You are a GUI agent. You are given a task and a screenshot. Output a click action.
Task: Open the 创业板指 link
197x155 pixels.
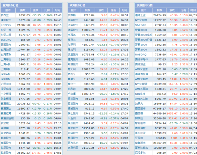pos(6,99)
